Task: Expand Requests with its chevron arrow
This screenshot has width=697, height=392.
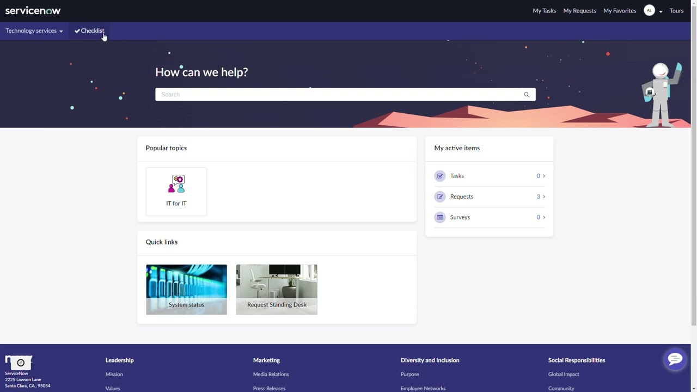Action: [x=543, y=196]
